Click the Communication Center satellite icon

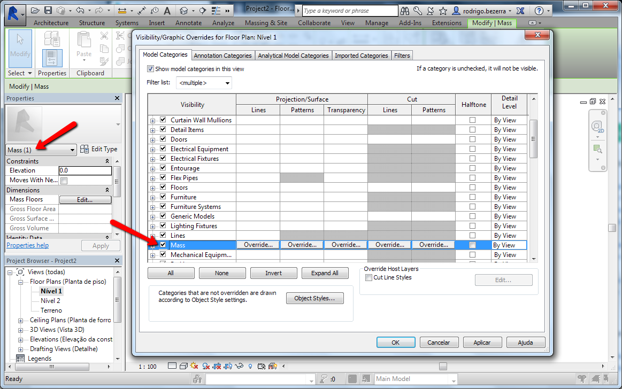pyautogui.click(x=431, y=11)
